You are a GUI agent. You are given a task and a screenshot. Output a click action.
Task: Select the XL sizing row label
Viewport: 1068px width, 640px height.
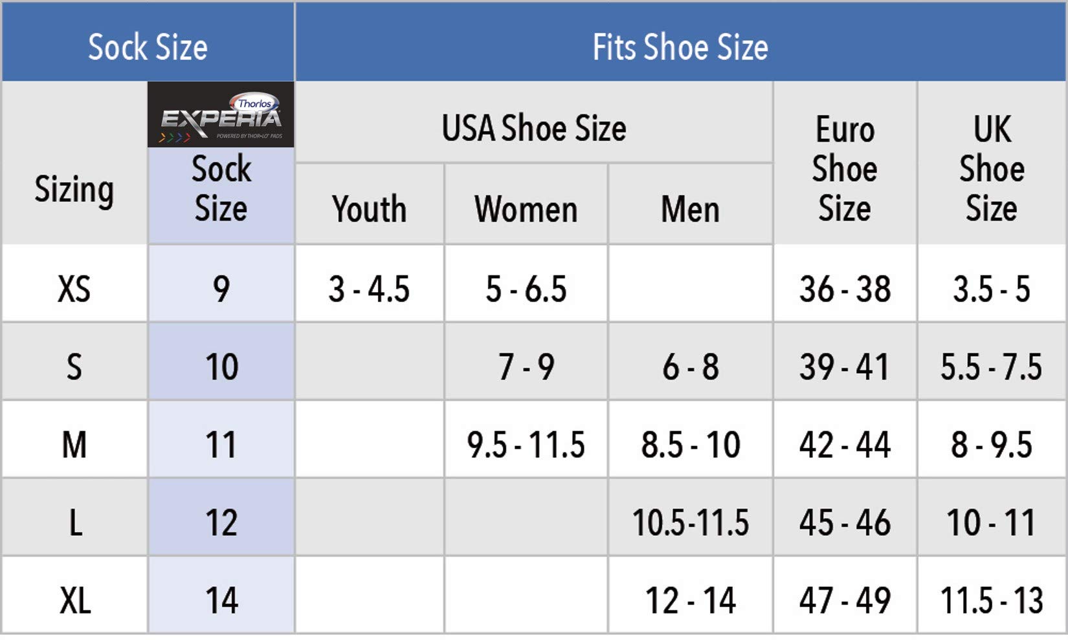[75, 600]
